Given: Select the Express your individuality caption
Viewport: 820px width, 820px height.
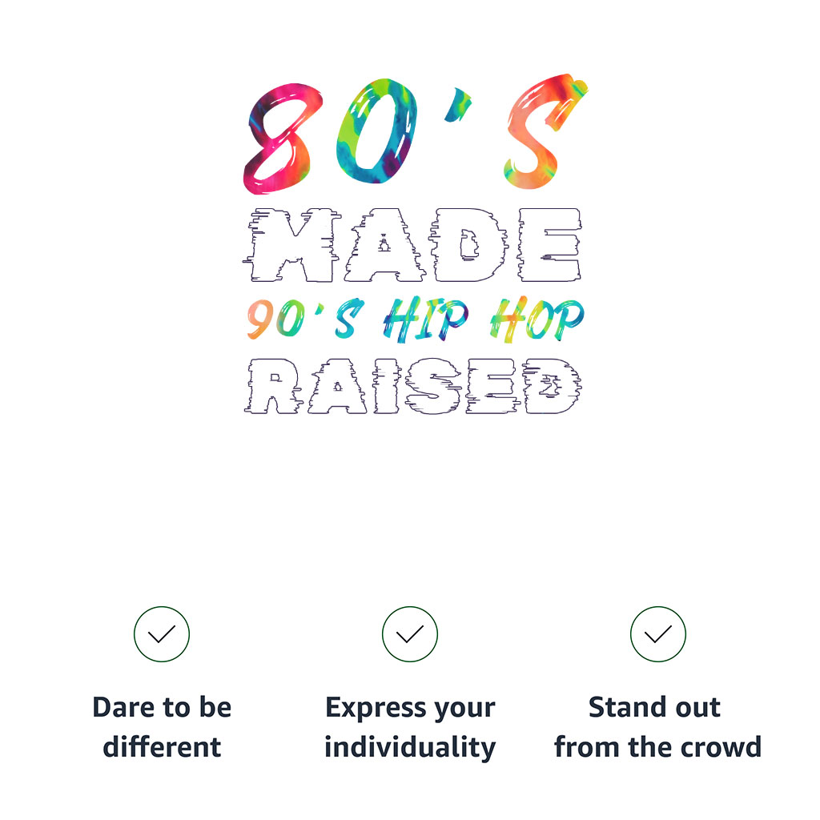Looking at the screenshot, I should tap(410, 728).
